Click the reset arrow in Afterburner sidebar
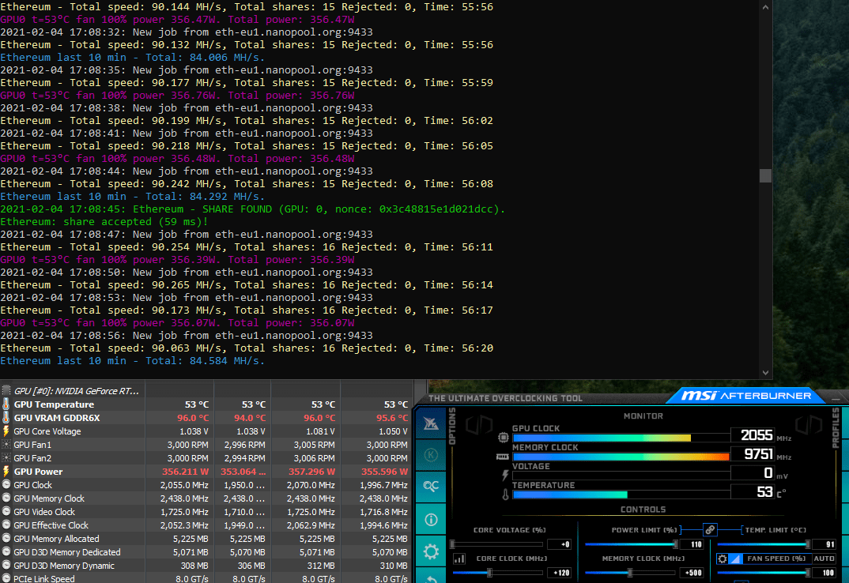 pyautogui.click(x=431, y=577)
